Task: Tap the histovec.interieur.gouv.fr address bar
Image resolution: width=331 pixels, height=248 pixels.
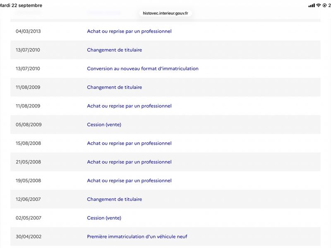Action: pos(165,13)
